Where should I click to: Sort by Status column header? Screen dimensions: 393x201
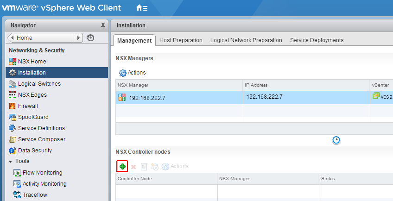(356, 179)
